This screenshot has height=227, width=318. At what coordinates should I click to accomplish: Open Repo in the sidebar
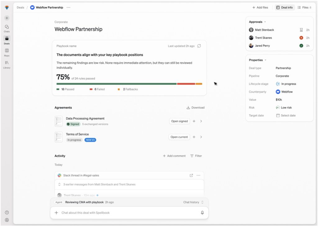coord(7,52)
